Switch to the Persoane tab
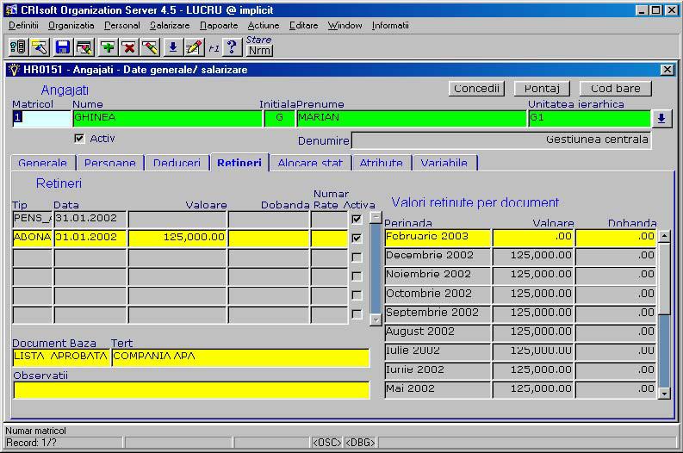 click(x=109, y=163)
